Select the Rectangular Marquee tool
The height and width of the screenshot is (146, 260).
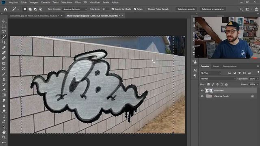4,26
